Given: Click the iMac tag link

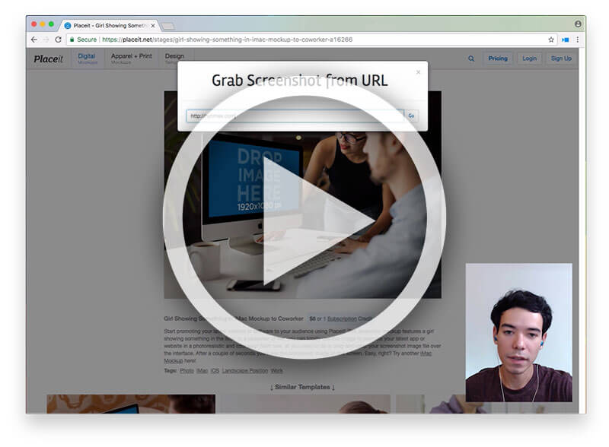Looking at the screenshot, I should [202, 370].
